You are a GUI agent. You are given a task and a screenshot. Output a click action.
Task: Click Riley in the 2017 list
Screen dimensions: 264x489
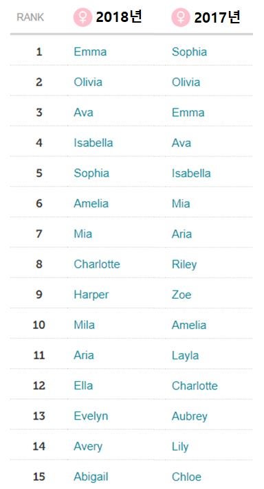tap(184, 265)
